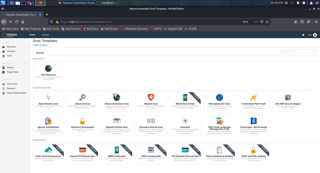Open the Kali Tools bookmark
Viewport: 320px width, 173px height.
pos(51,29)
